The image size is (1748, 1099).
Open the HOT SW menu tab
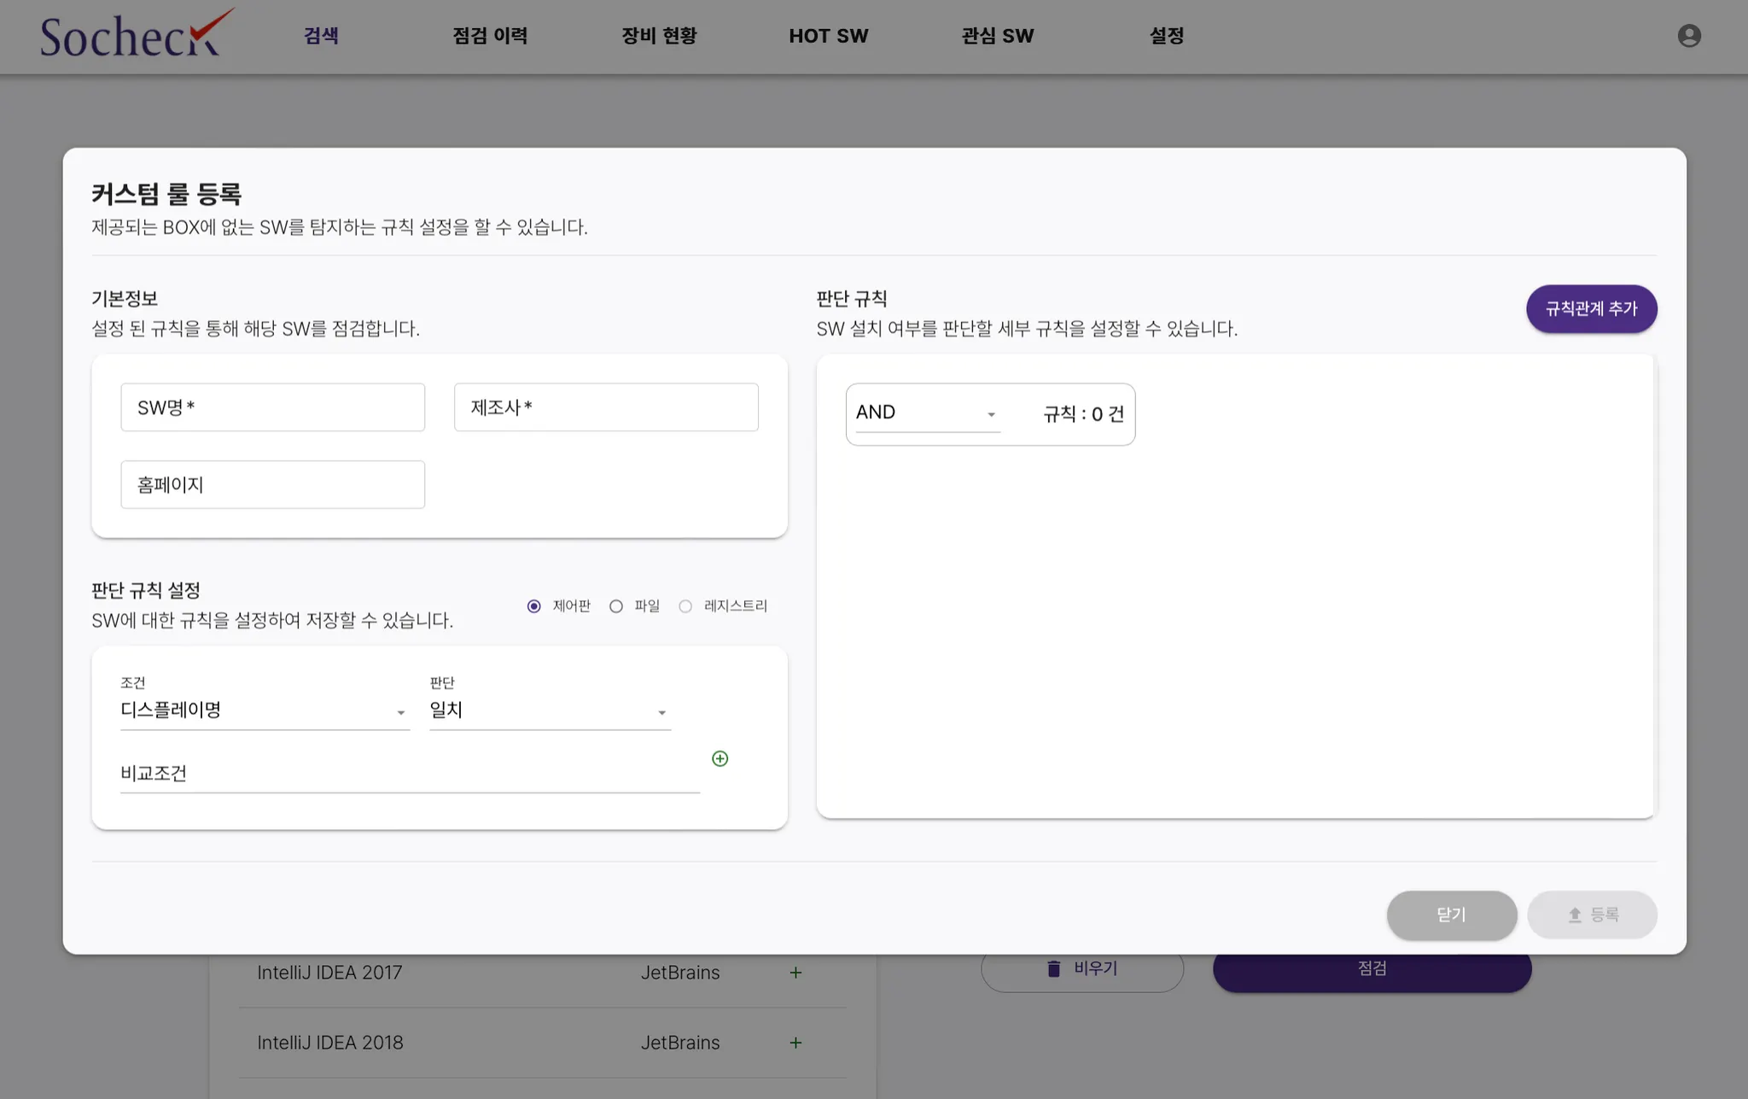click(828, 36)
